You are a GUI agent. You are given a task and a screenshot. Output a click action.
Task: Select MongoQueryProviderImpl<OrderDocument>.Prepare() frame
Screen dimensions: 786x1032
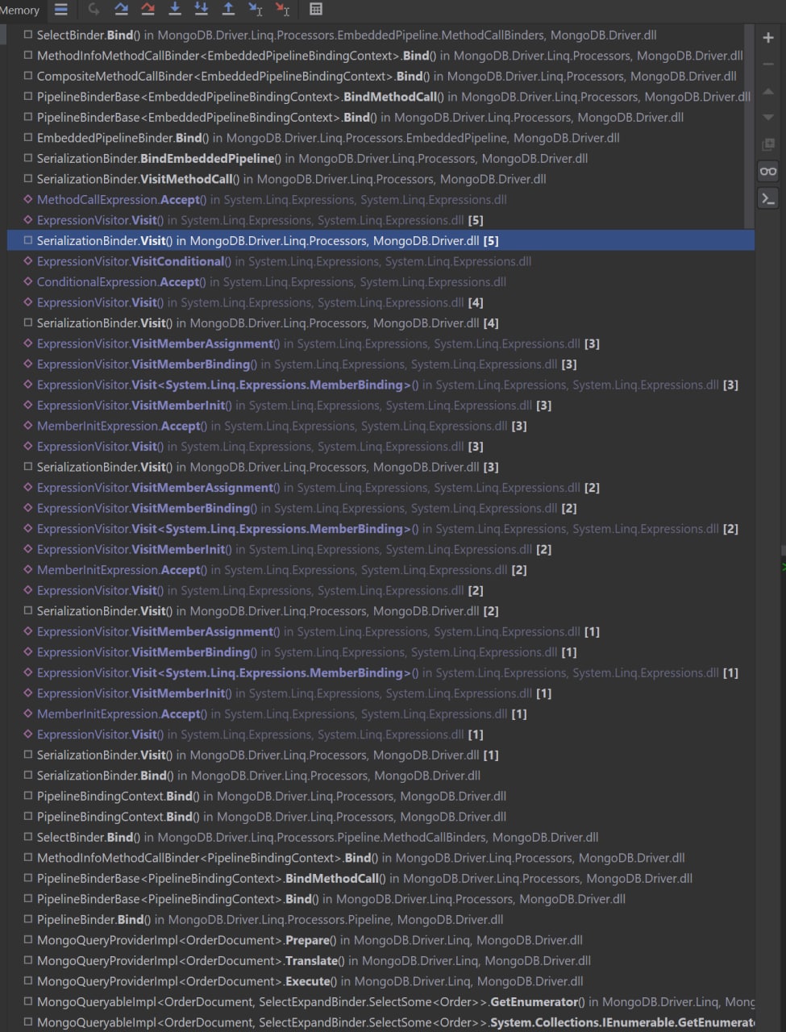(381, 940)
